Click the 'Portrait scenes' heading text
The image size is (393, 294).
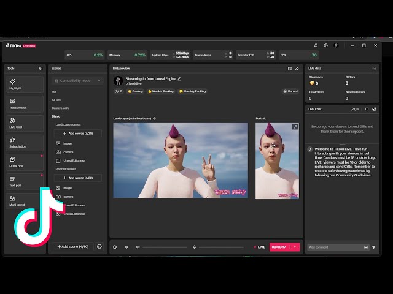[66, 169]
